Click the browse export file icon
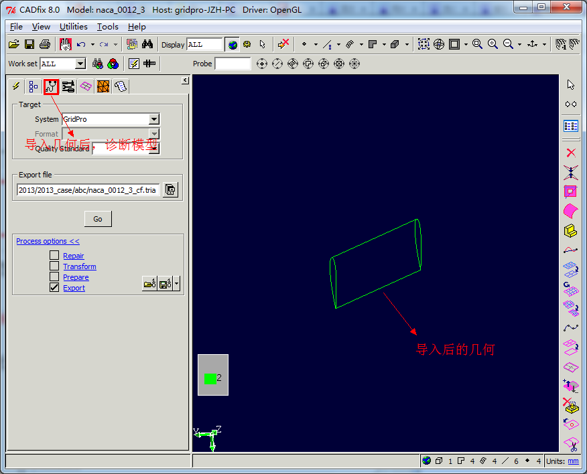 pos(171,190)
